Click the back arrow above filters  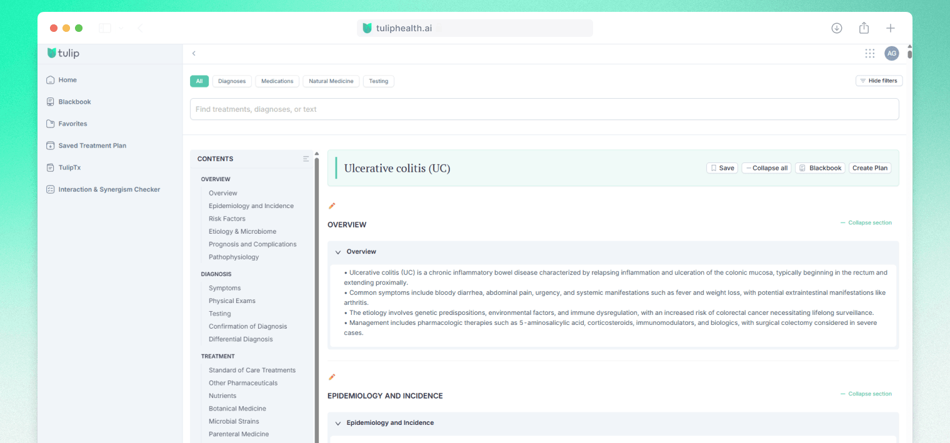tap(194, 54)
